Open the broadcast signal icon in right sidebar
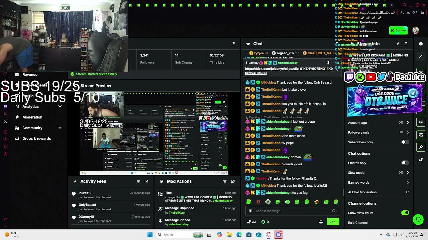428x240 pixels. coord(421,122)
